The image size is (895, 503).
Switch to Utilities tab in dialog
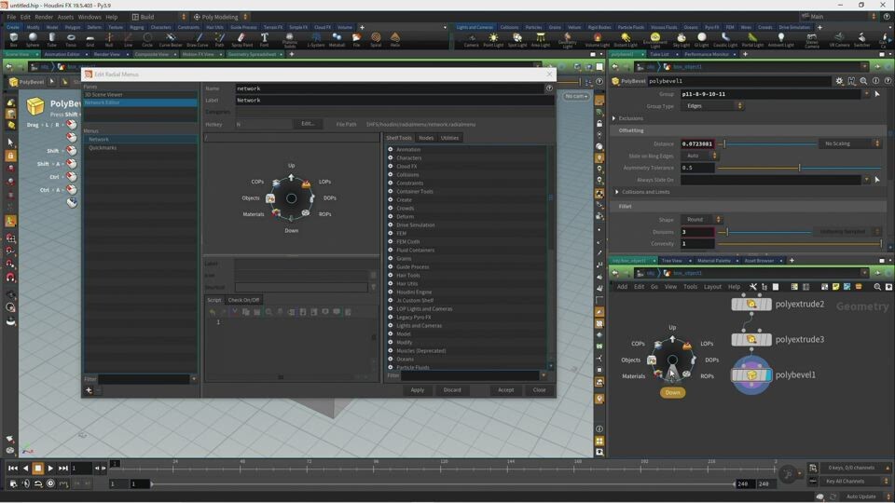[x=449, y=138]
